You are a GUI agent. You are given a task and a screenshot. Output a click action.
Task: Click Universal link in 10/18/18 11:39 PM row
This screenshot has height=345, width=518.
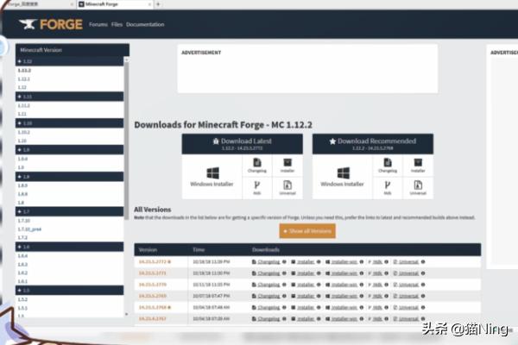pos(408,262)
